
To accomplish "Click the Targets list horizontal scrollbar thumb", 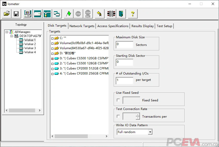I will point(71,136).
